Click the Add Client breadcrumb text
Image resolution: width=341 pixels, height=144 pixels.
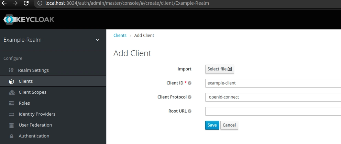144,35
